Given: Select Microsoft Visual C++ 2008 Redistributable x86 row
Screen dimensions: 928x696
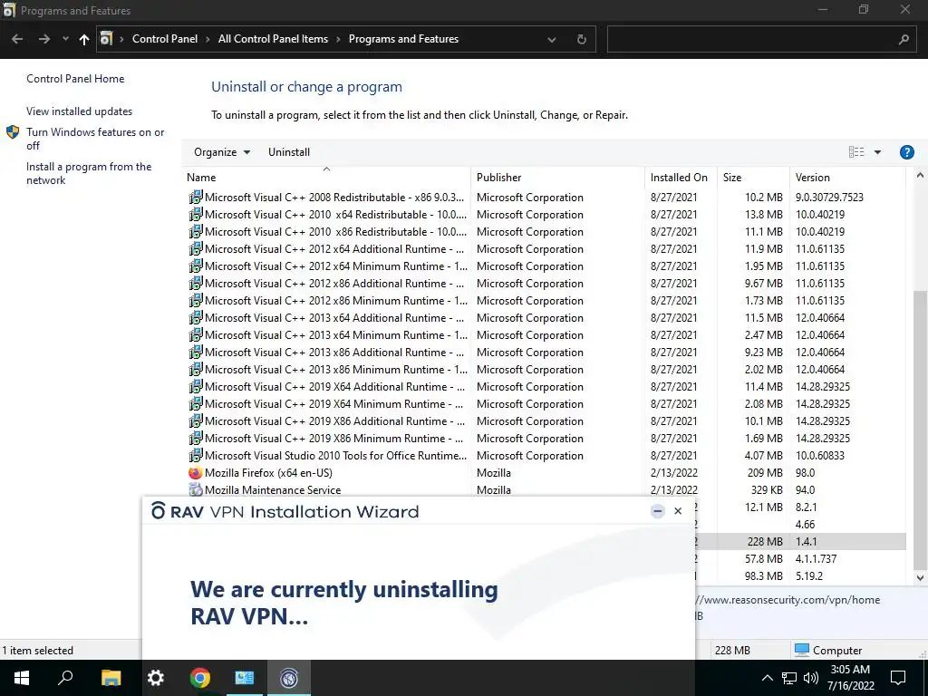Looking at the screenshot, I should click(x=545, y=197).
